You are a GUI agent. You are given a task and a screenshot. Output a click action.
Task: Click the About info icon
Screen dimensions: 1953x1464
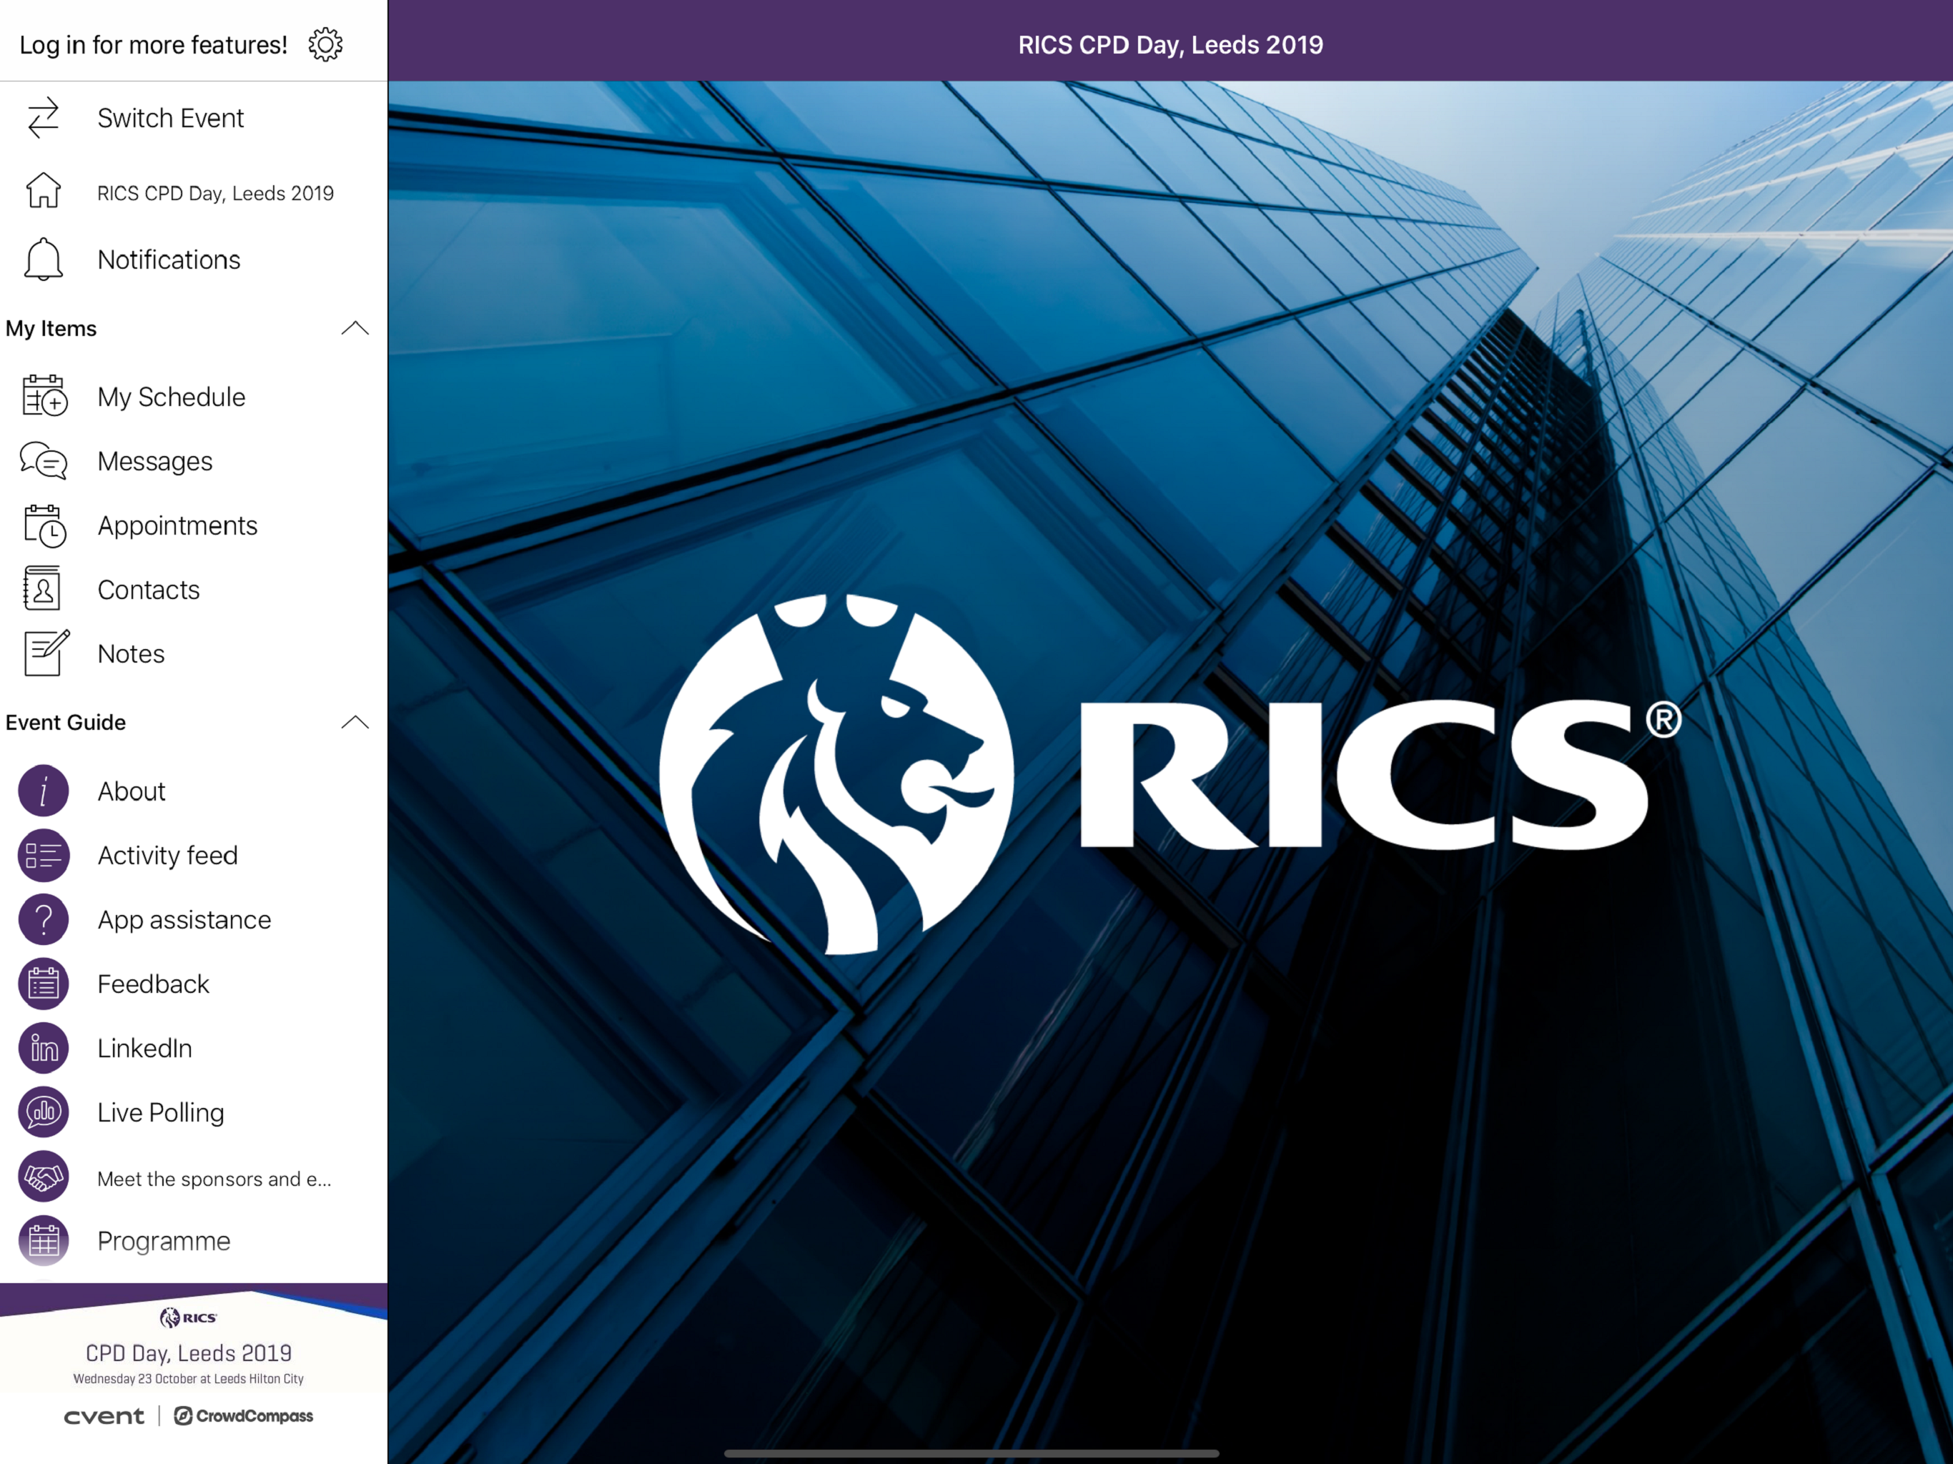(44, 791)
